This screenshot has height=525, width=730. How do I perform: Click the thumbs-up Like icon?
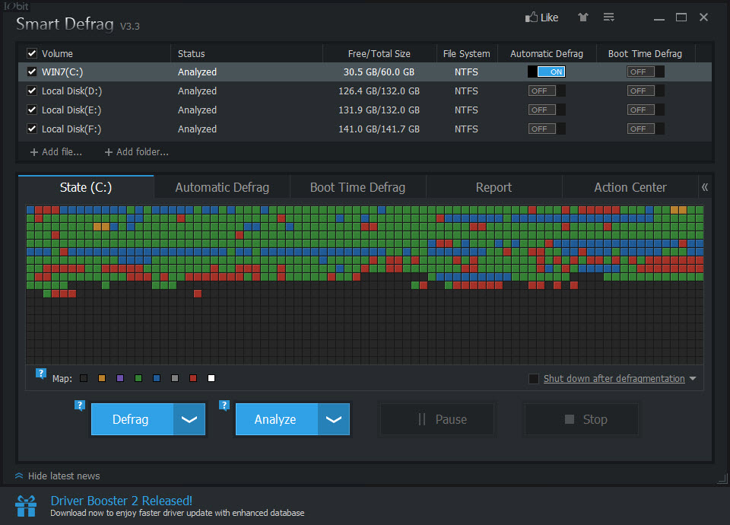click(x=532, y=17)
